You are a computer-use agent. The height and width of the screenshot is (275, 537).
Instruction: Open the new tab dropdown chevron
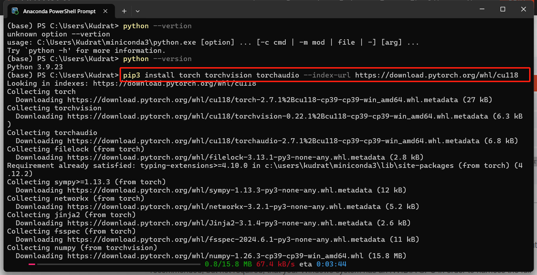point(137,11)
